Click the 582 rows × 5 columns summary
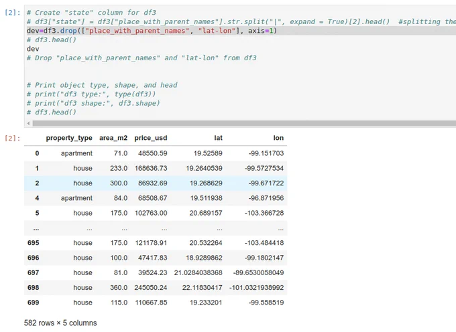 point(60,323)
